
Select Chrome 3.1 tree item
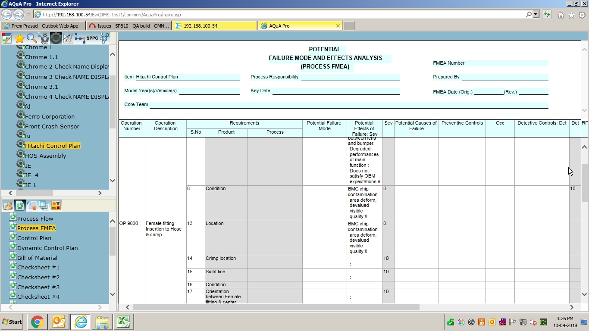coord(41,87)
